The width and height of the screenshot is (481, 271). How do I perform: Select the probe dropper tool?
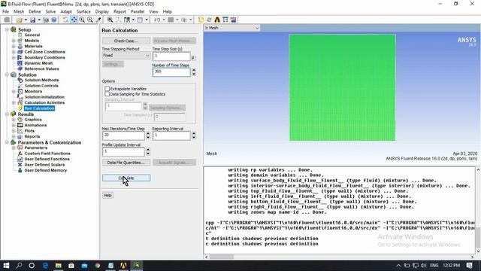click(x=98, y=20)
